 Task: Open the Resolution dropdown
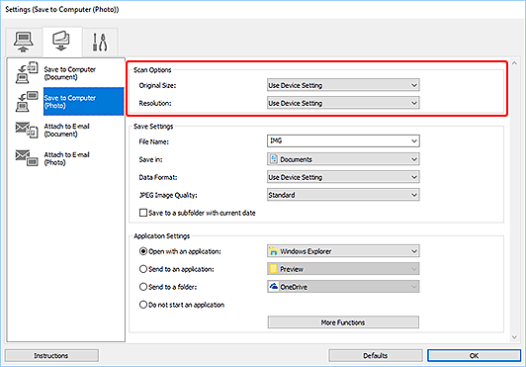[x=343, y=103]
